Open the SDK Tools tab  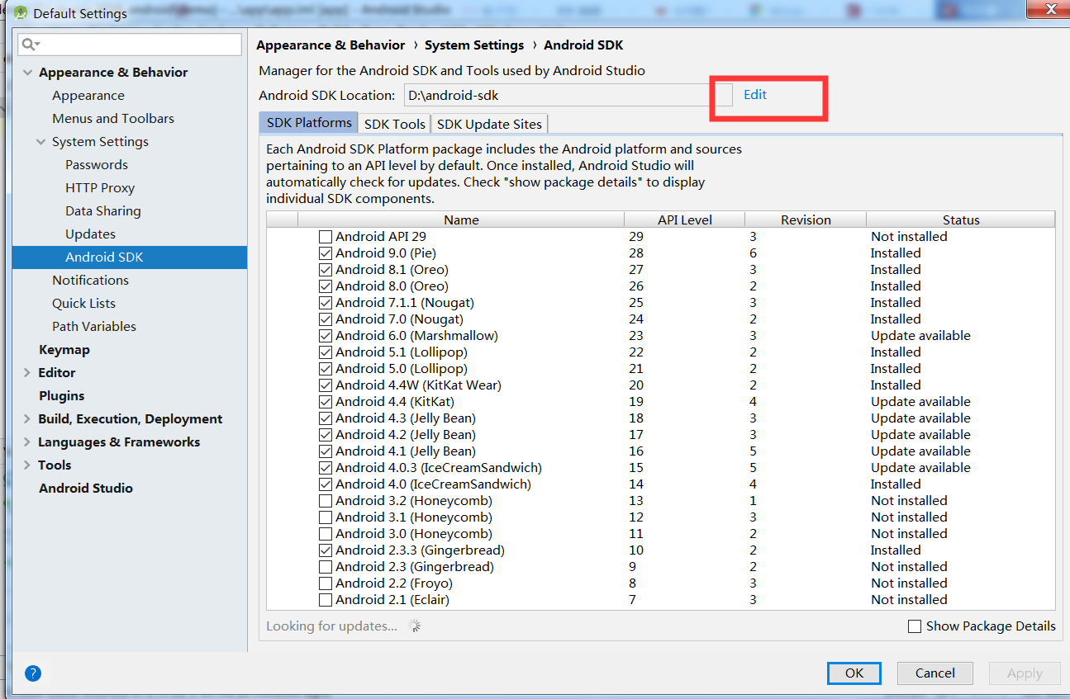pyautogui.click(x=395, y=124)
